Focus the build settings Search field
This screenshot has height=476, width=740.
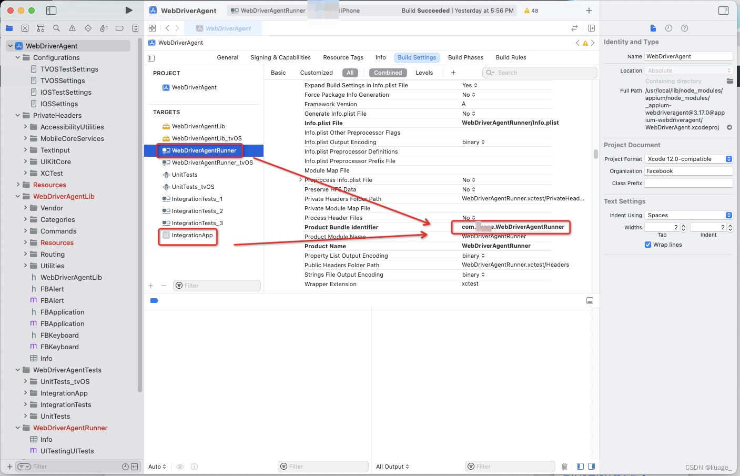coord(540,73)
